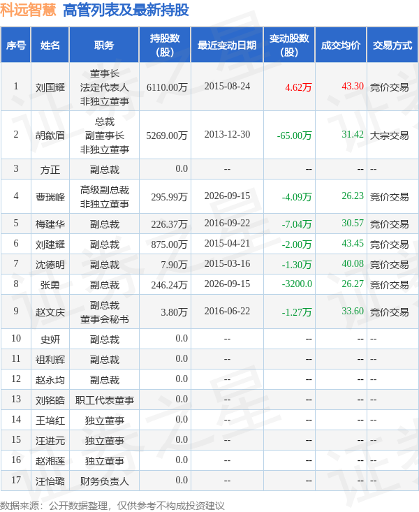
Task: Select the 大宗交易 cell in row 2
Action: pyautogui.click(x=389, y=136)
